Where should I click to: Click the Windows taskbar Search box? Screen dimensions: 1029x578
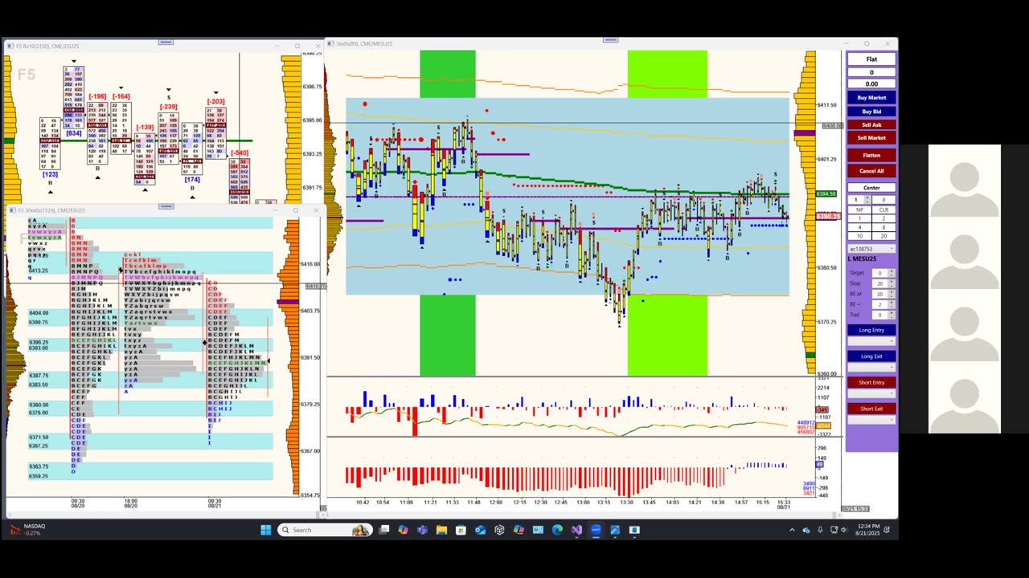point(326,530)
